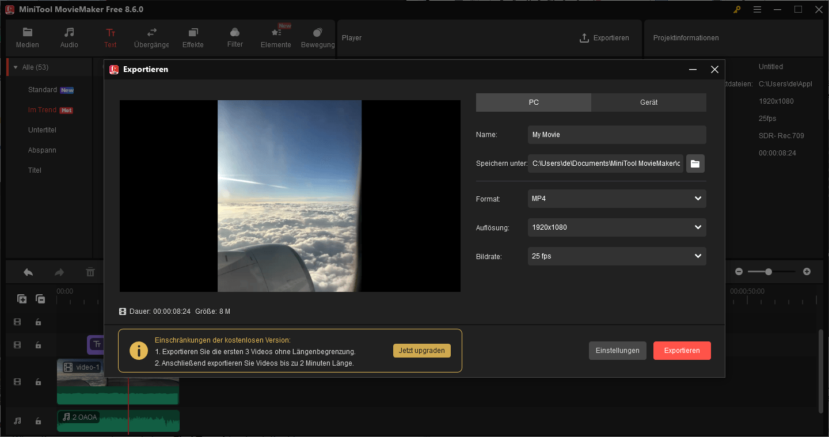This screenshot has height=437, width=829.
Task: Open export Einstellungen
Action: point(617,350)
